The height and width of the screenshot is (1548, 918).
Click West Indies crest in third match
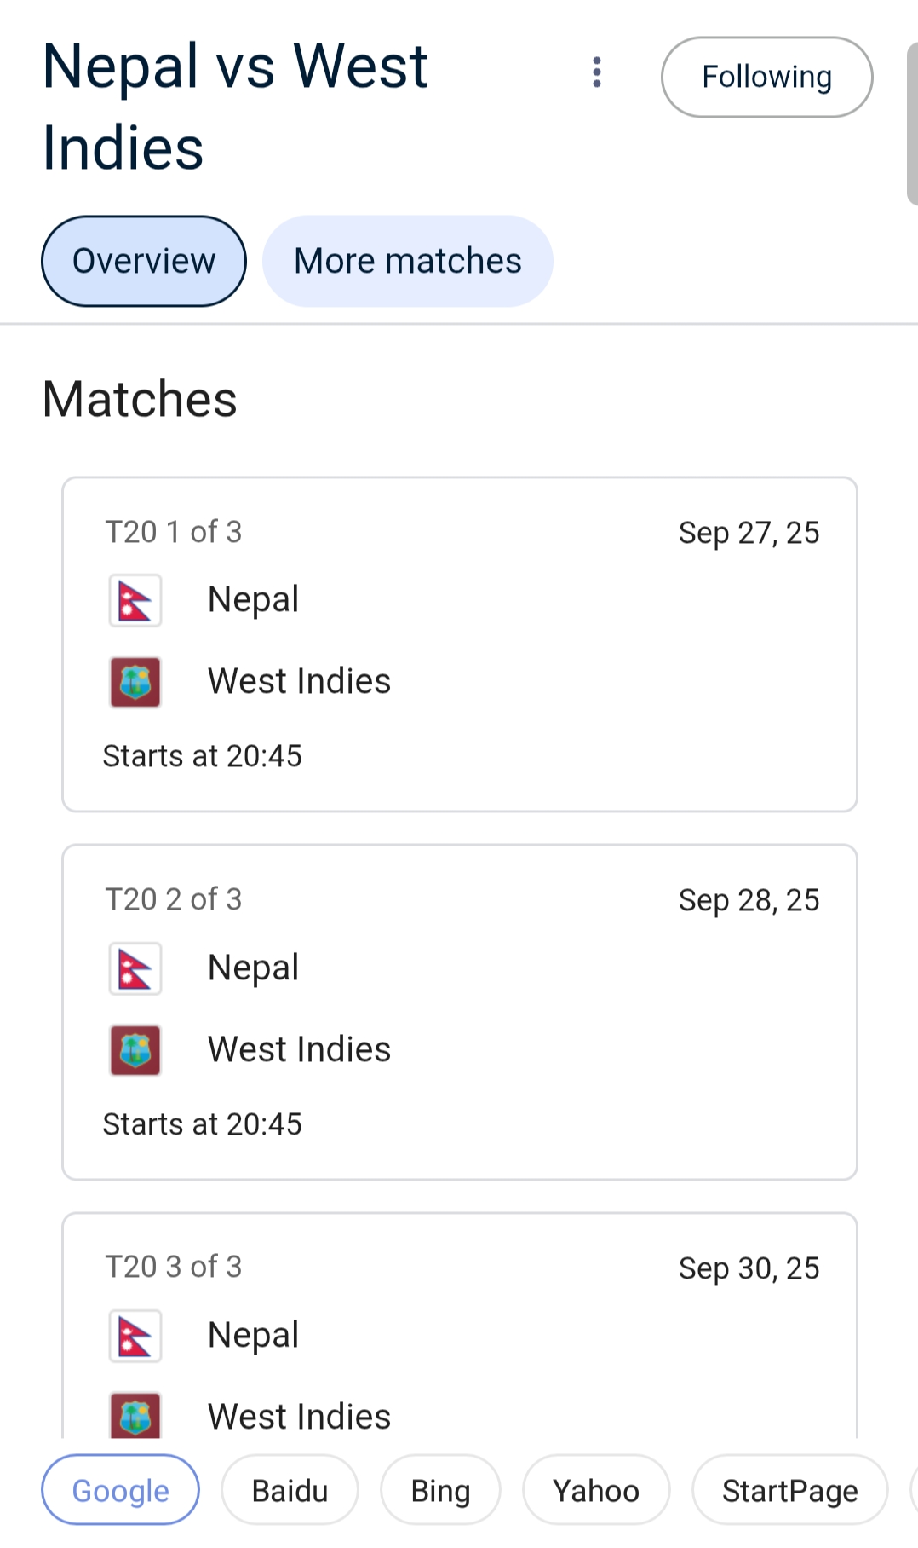(x=135, y=1415)
